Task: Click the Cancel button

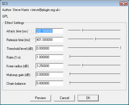Action: click(64, 98)
